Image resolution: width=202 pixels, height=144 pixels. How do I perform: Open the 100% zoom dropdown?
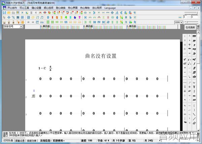181,23
